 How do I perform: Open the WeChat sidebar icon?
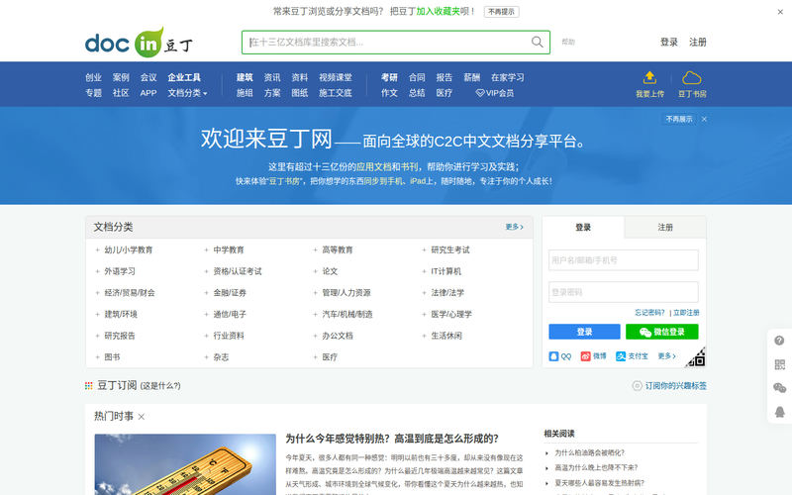(779, 388)
